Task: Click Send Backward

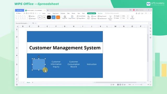Action: click(102, 19)
